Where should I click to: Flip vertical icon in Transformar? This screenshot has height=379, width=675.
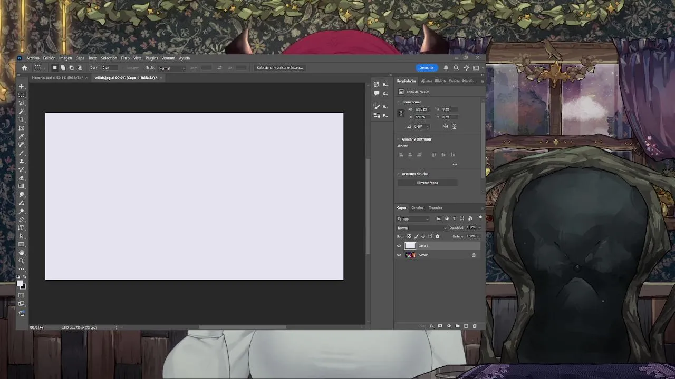coord(454,126)
